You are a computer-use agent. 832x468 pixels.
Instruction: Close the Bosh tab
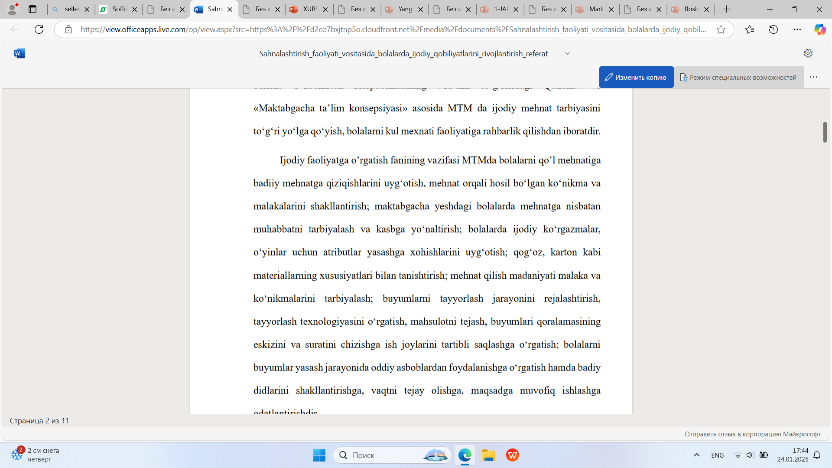[707, 9]
